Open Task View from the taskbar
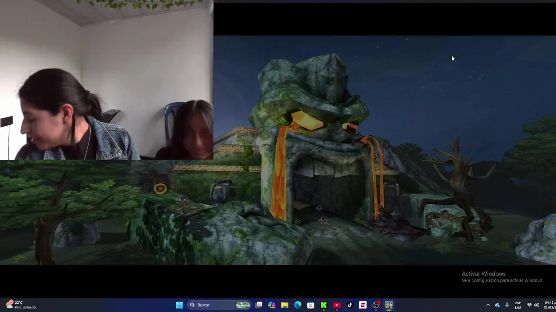The image size is (556, 312). (x=259, y=305)
